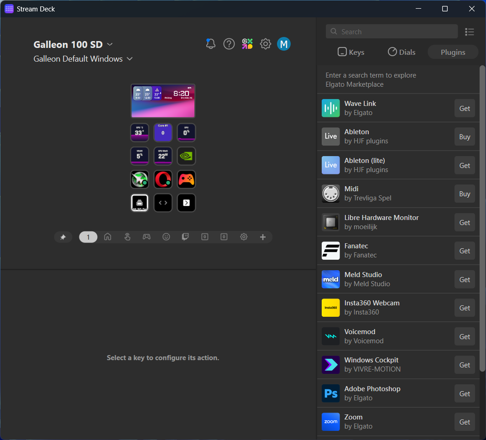
Task: Toggle the pin icon near page tabs
Action: (x=63, y=237)
